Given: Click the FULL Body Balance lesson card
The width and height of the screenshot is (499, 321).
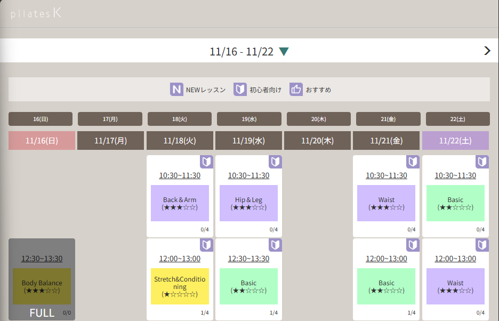Looking at the screenshot, I should pos(42,279).
